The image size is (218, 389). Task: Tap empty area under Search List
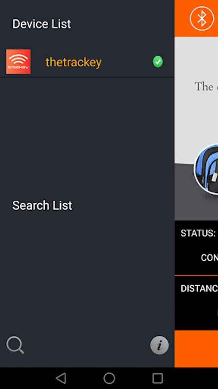[87, 271]
